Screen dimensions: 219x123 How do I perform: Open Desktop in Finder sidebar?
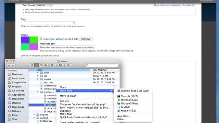click(x=14, y=103)
